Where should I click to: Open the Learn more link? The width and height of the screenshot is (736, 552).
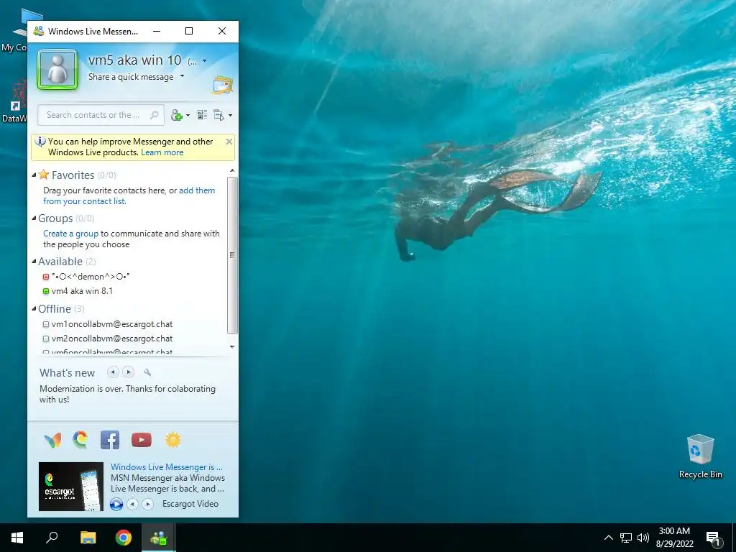click(x=162, y=152)
